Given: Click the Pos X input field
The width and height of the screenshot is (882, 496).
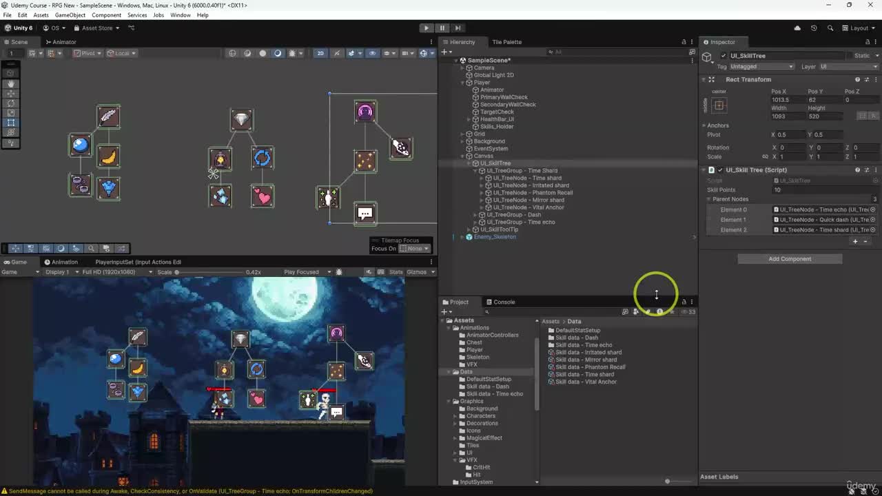Looking at the screenshot, I should click(788, 100).
